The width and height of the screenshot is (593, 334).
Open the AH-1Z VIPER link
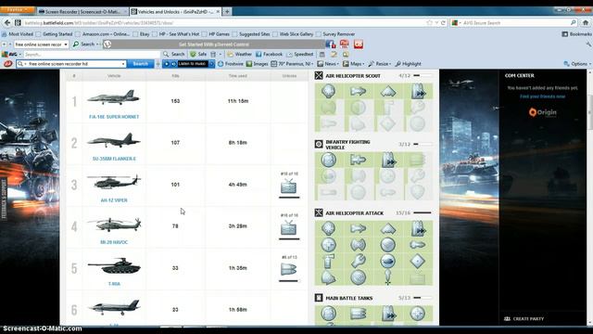click(x=114, y=200)
